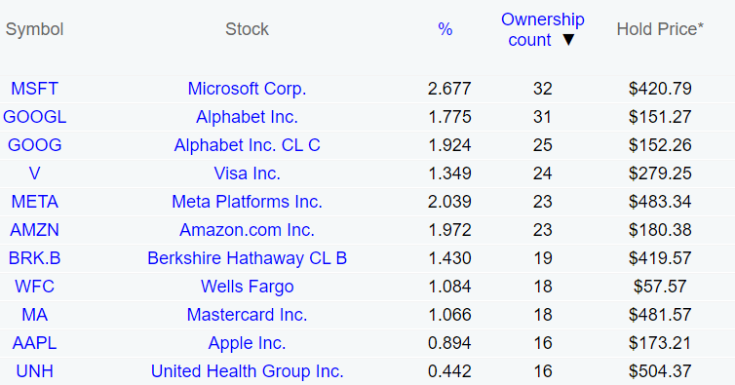Sort by Ownership count header
Viewport: 735px width, 385px height.
click(542, 29)
